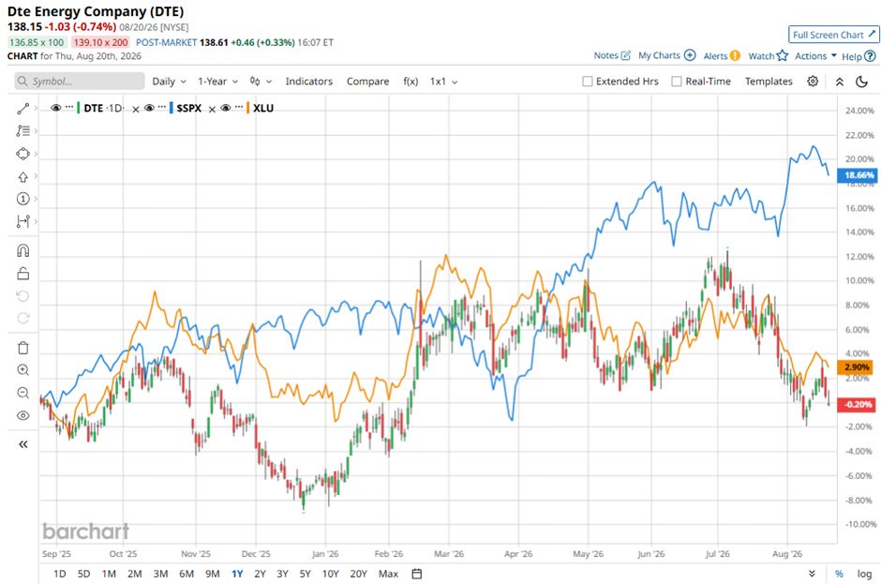Open the Help link

coord(859,56)
